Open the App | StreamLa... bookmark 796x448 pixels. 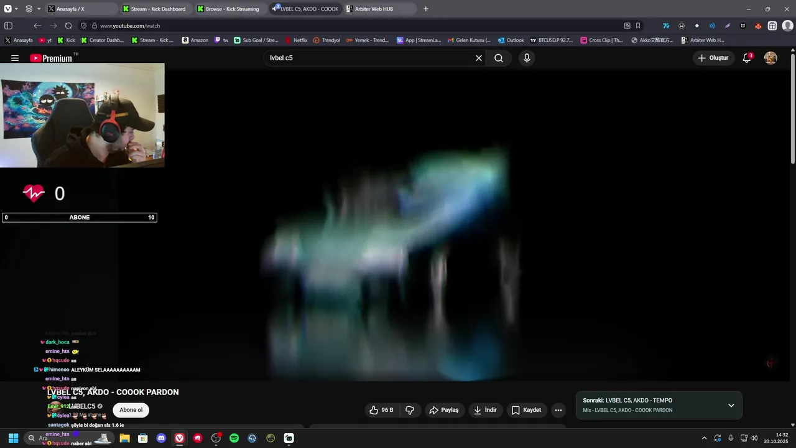419,40
